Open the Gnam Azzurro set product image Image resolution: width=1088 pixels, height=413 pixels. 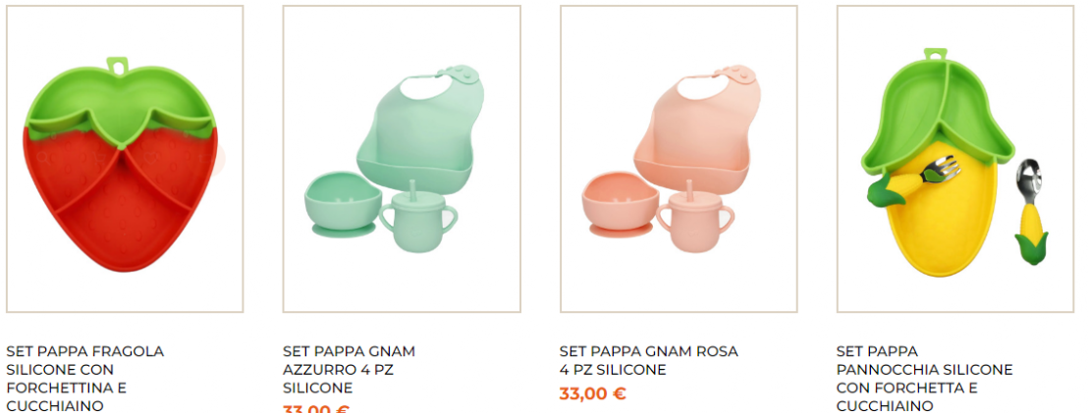point(402,159)
